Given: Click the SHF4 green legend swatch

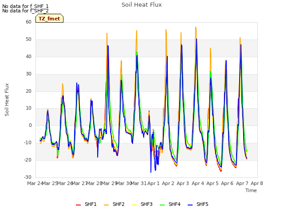Looking at the screenshot, I should pos(162,205).
